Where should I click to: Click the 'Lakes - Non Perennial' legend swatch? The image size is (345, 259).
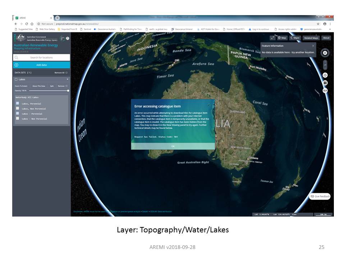(x=18, y=118)
